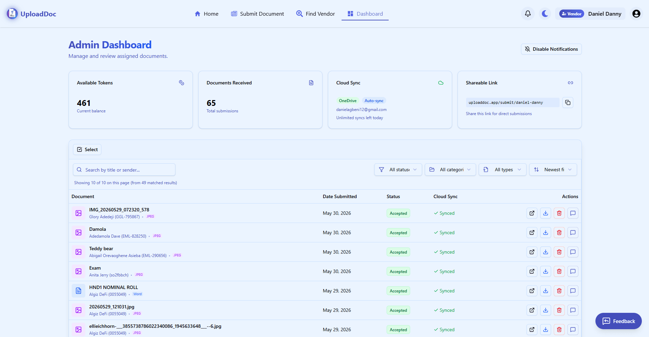Focus the search by title or sender field
The height and width of the screenshot is (337, 649).
[x=124, y=170]
